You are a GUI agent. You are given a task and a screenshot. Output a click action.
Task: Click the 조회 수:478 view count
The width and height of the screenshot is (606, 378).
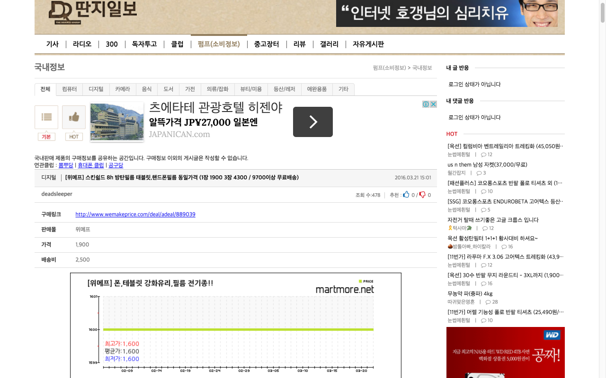368,195
